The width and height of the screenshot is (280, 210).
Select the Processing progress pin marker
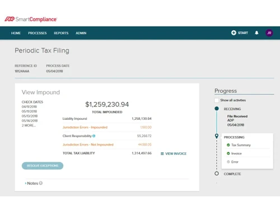click(217, 136)
